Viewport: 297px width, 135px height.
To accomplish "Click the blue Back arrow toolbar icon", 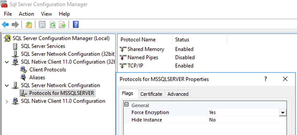I will [x=5, y=25].
